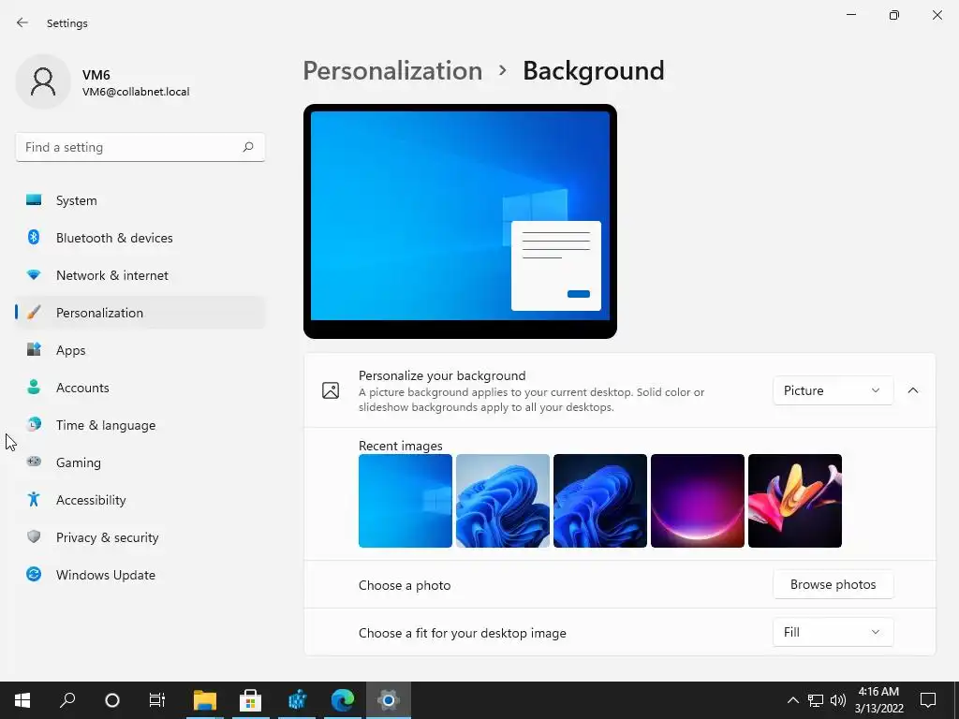Go back using the Settings back arrow
Screen dimensions: 959x719
(22, 22)
